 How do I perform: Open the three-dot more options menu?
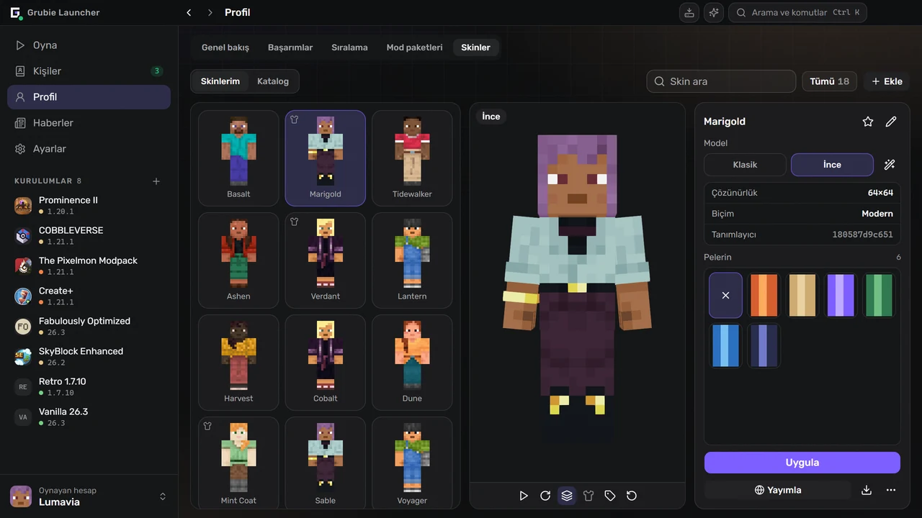(891, 490)
